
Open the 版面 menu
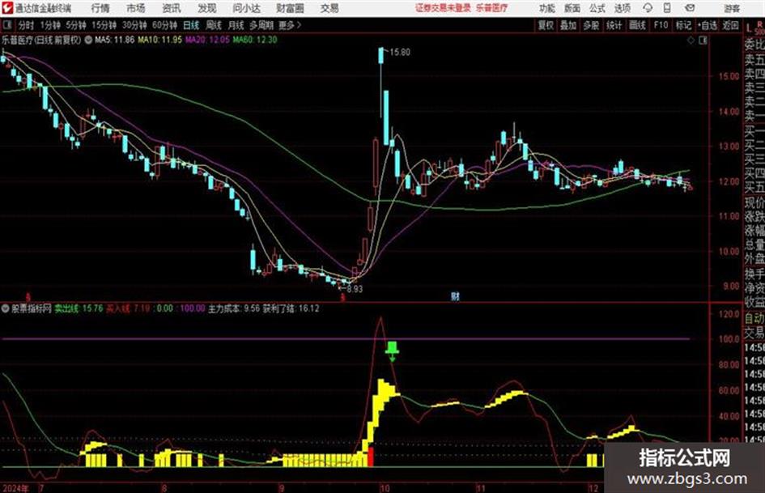(572, 8)
